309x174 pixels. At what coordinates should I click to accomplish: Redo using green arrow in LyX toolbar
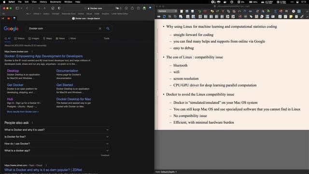click(x=217, y=11)
